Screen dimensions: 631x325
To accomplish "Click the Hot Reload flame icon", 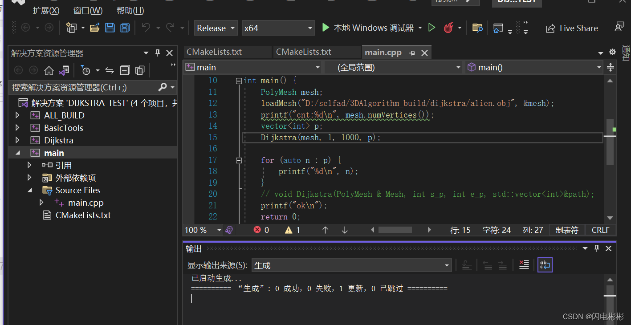I will tap(448, 28).
